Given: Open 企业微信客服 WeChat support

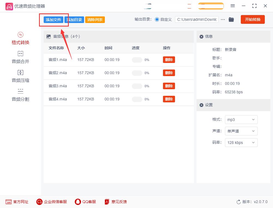Looking at the screenshot, I should tap(39, 202).
